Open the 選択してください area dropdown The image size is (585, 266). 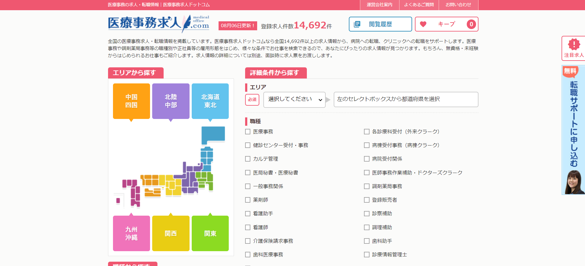click(x=294, y=99)
